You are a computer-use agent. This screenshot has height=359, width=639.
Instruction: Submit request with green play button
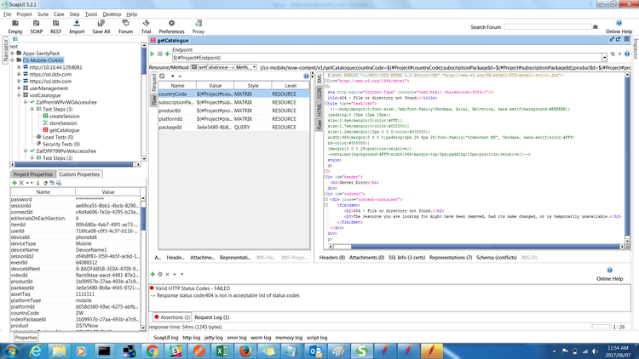tap(153, 54)
